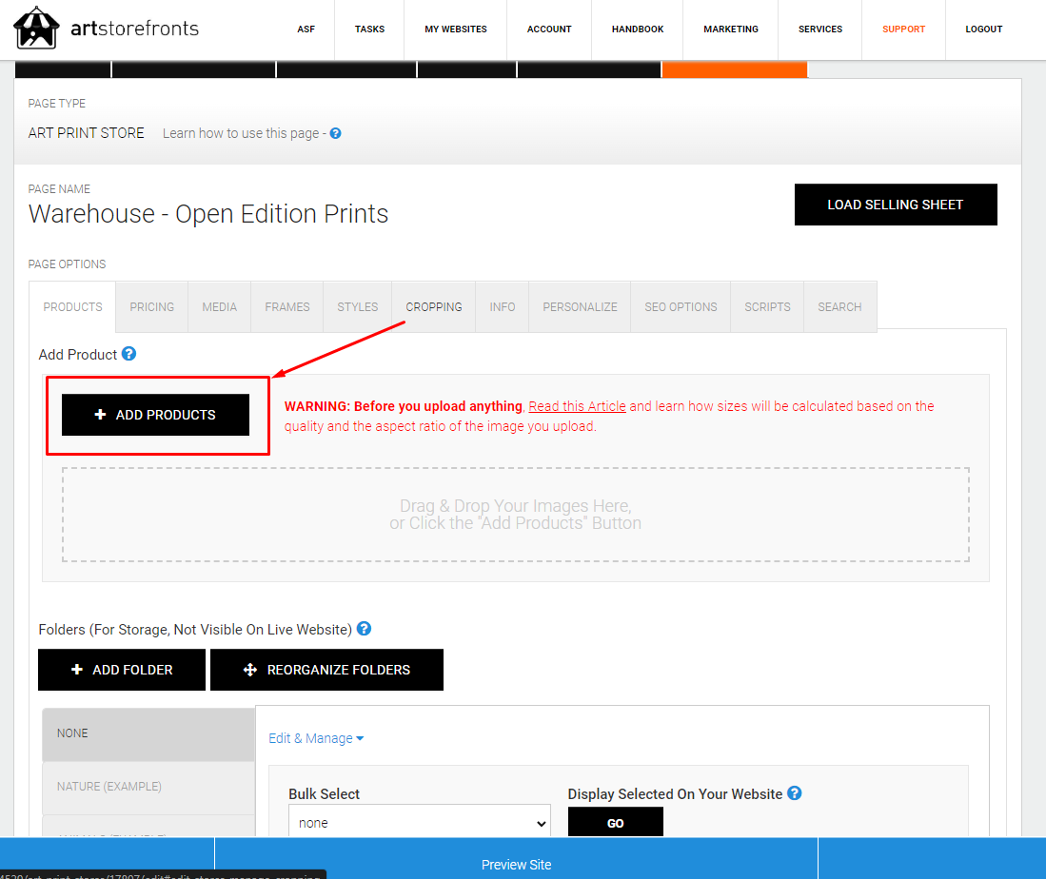Viewport: 1046px width, 879px height.
Task: Open the Bulk Select dropdown showing none
Action: (x=419, y=822)
